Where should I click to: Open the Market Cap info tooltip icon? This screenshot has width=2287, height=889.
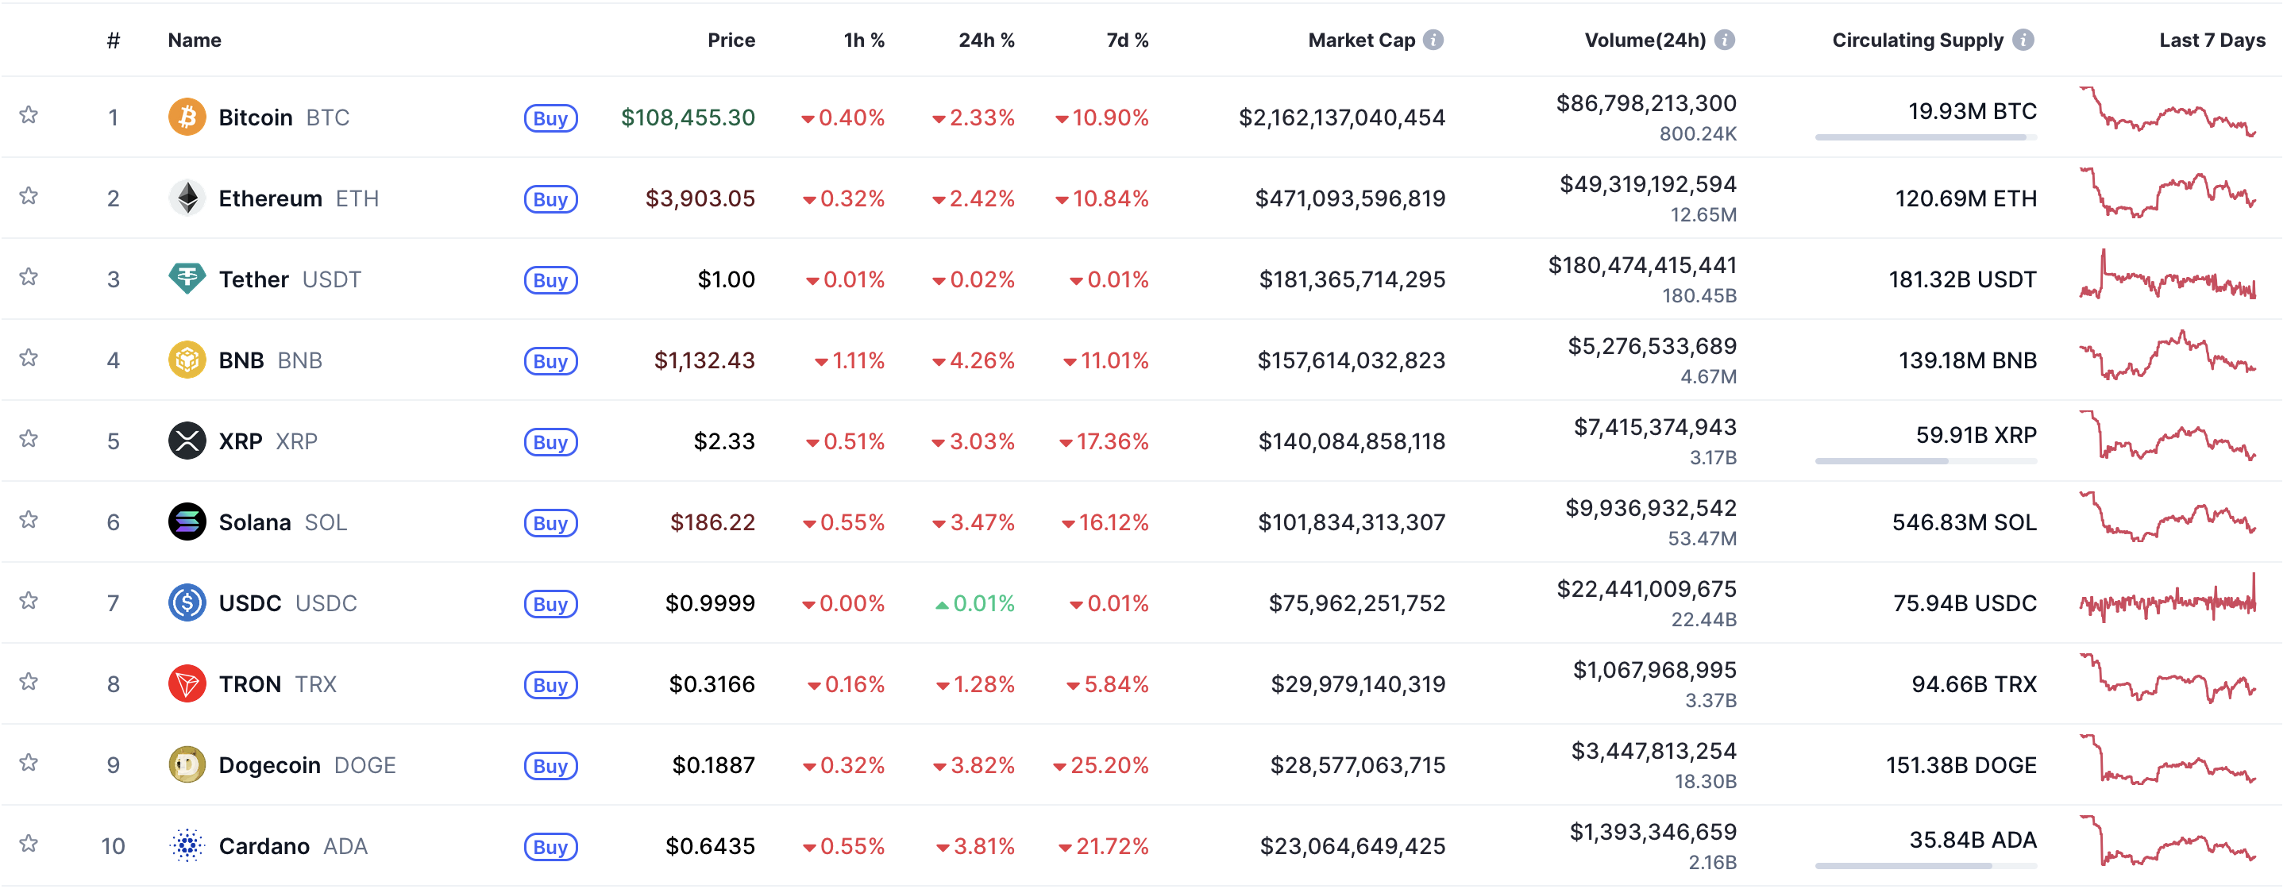tap(1433, 39)
